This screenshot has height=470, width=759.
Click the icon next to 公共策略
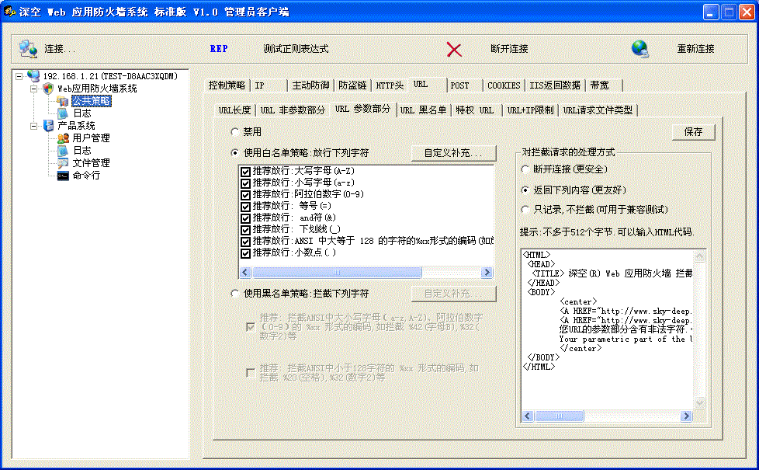coord(62,101)
